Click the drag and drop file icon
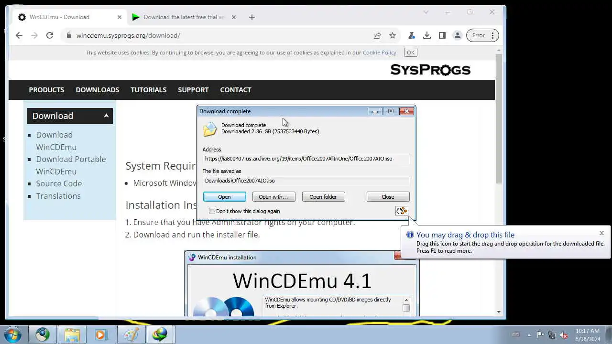The image size is (612, 344). pyautogui.click(x=402, y=211)
